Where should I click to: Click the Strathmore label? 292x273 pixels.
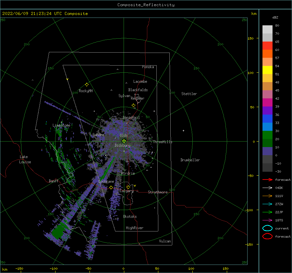coord(158,192)
